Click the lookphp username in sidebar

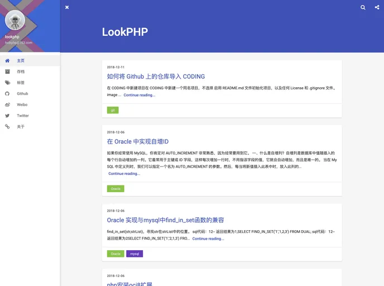tap(12, 37)
